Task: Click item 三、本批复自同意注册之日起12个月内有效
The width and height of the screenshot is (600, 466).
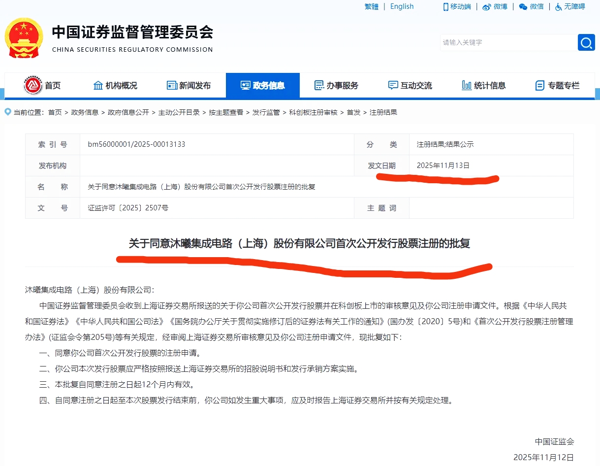Action: tap(117, 384)
